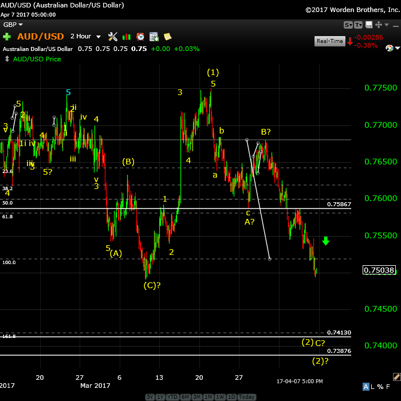Expand the arrow next to the move icon
The width and height of the screenshot is (401, 401).
[x=387, y=25]
